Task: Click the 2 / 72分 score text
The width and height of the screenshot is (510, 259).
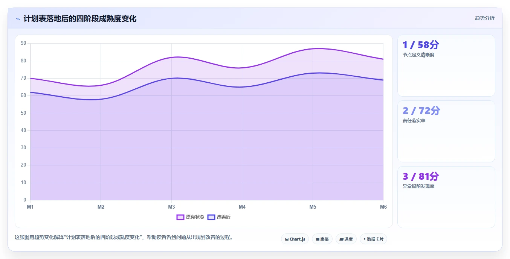Action: (421, 111)
